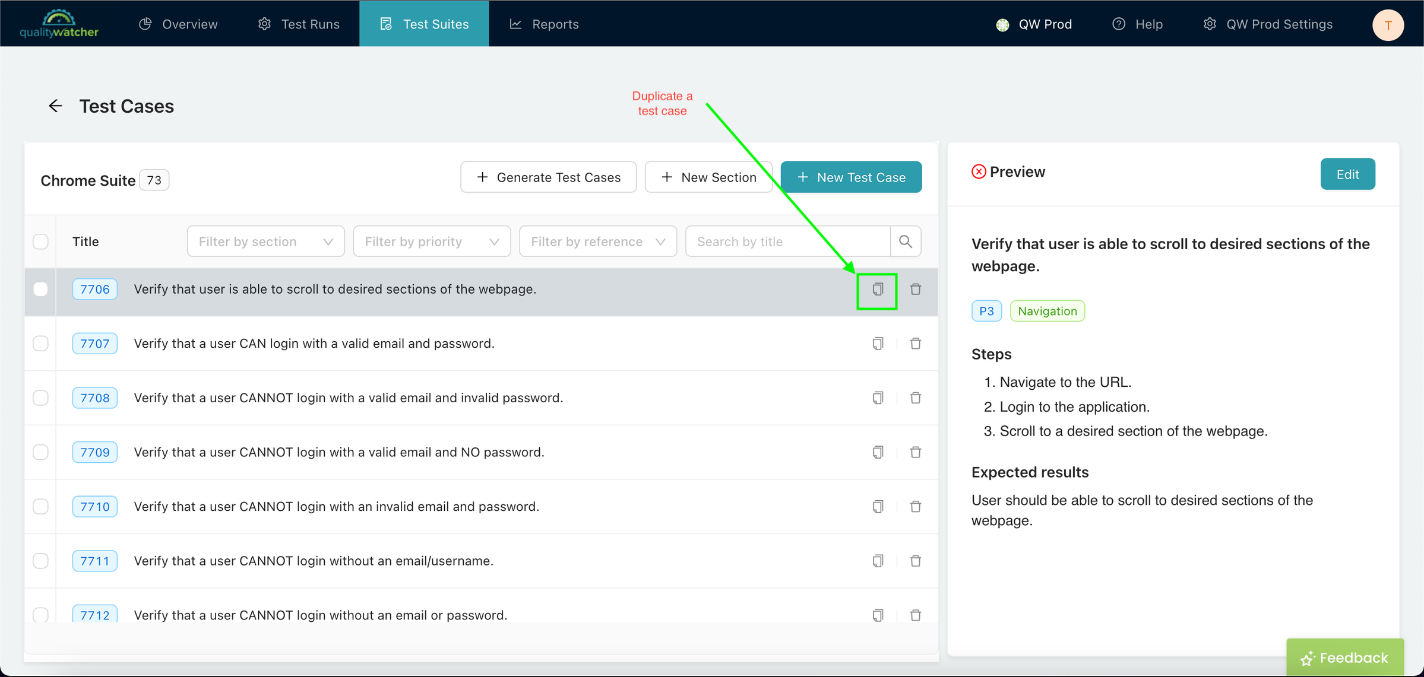1424x677 pixels.
Task: Open test case ID 7711 link
Action: 95,561
